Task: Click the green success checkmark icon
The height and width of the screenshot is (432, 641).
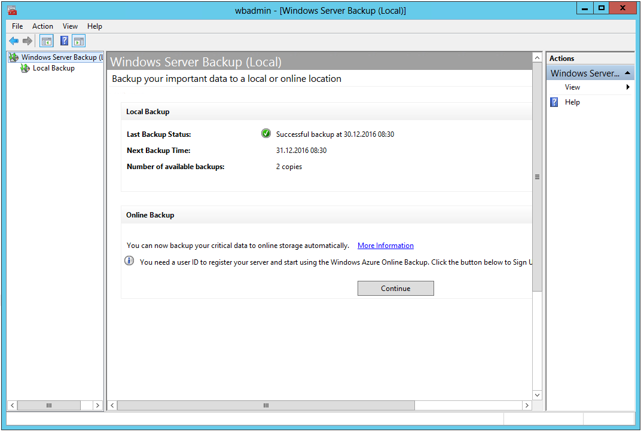Action: click(x=265, y=133)
